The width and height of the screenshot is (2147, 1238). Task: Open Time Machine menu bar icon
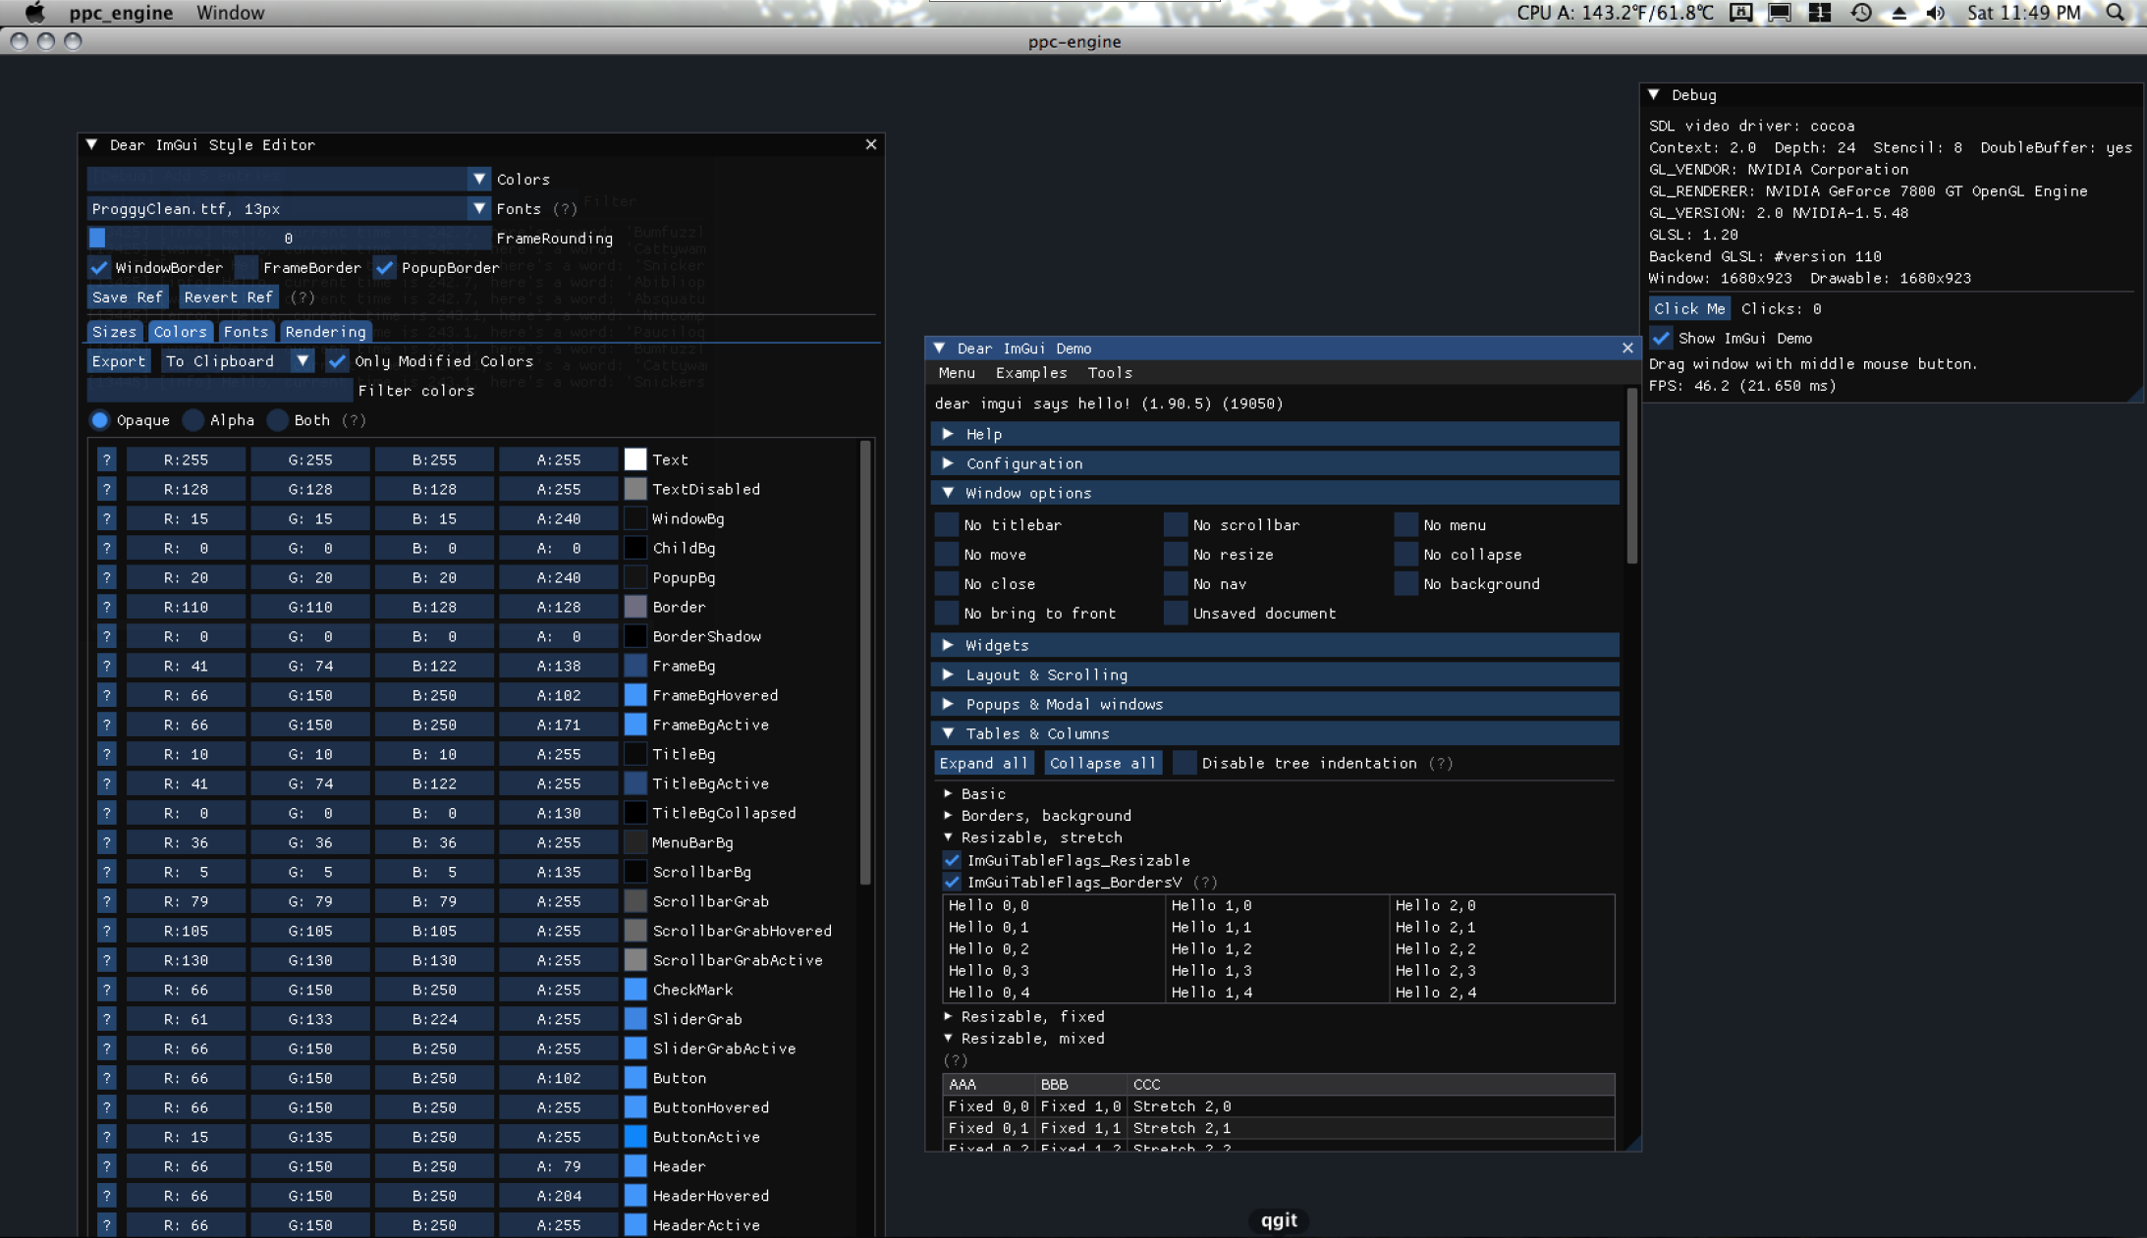[1860, 13]
